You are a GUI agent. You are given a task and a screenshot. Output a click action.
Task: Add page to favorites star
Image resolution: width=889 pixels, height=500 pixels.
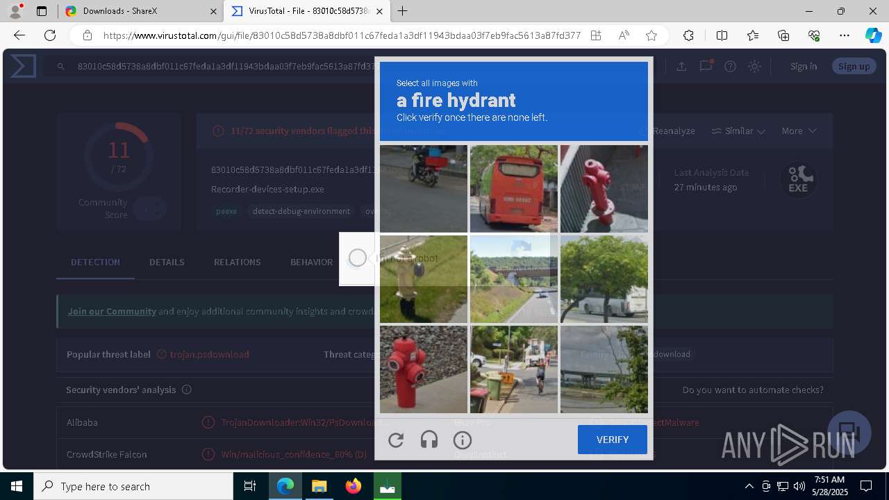[651, 35]
